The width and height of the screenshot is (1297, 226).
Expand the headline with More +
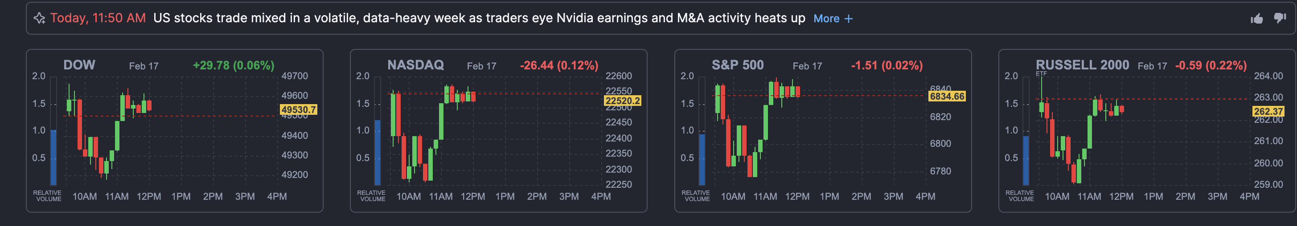833,19
